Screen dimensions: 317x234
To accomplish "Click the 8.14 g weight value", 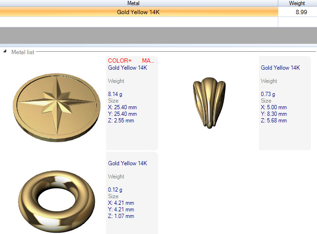I will click(x=115, y=94).
